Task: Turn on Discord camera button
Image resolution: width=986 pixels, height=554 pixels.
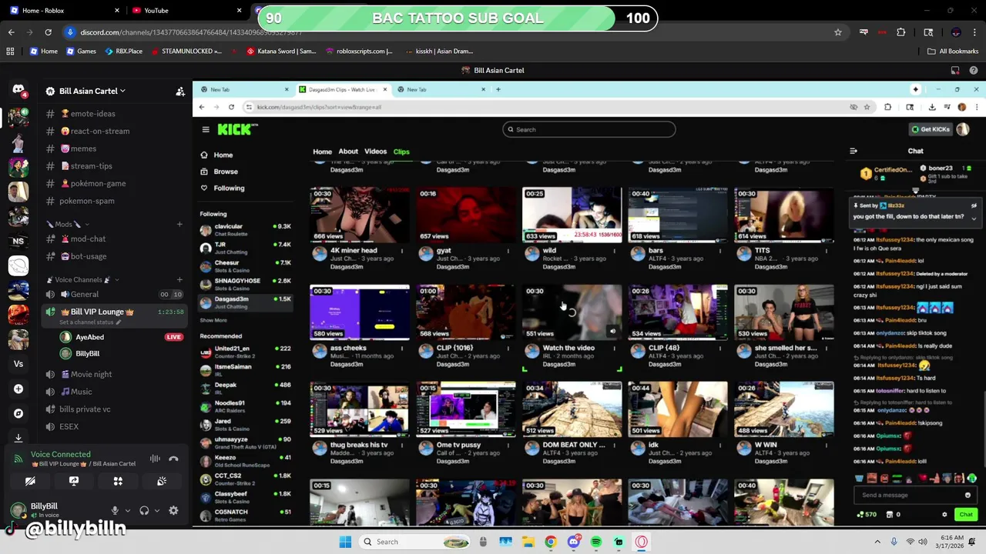Action: click(x=30, y=481)
